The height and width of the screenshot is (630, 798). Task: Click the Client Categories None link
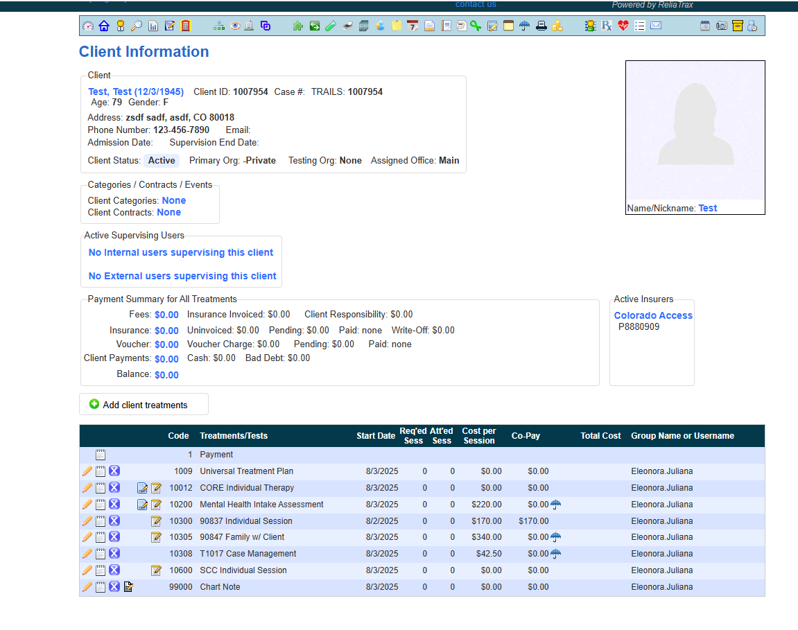[x=173, y=200]
